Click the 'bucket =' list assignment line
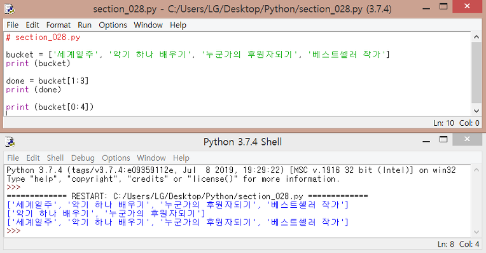The height and width of the screenshot is (253, 486). [198, 55]
